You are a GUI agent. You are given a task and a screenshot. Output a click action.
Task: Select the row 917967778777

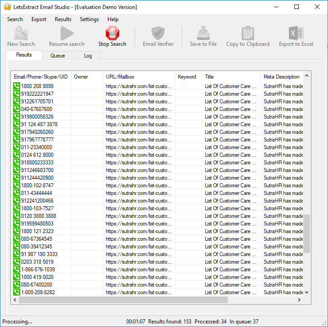[x=158, y=139]
